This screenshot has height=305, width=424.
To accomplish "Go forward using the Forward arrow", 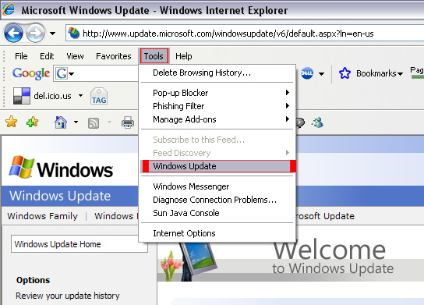I will 35,34.
